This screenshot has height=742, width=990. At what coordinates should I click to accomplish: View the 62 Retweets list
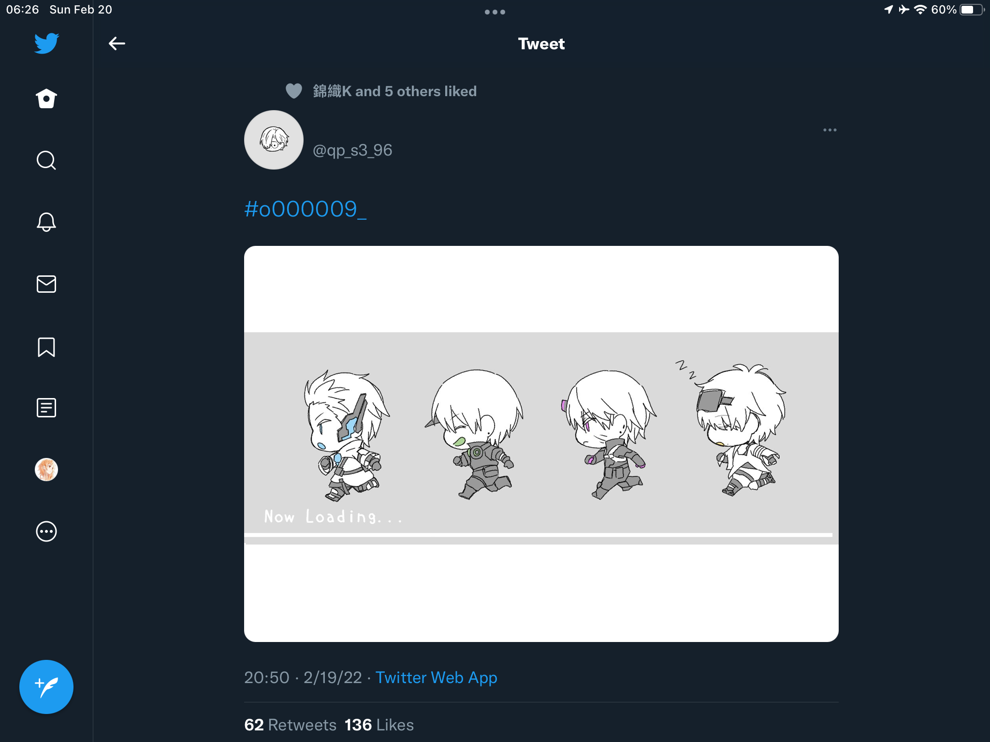(291, 725)
